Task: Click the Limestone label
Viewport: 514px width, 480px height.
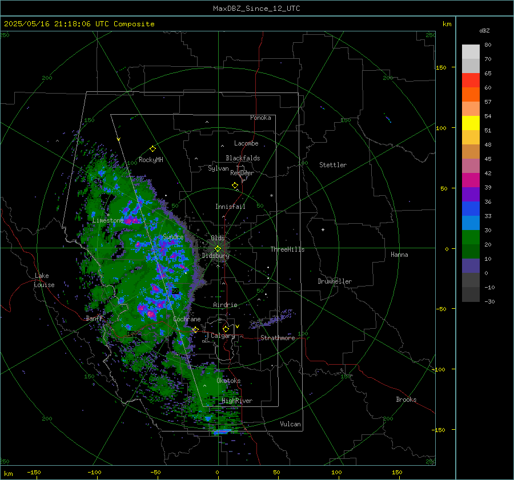Action: coord(108,220)
